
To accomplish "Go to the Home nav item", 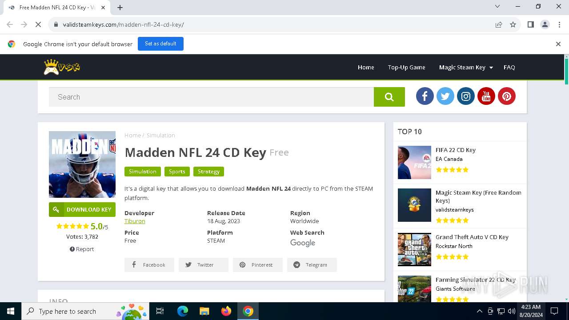I will tap(366, 67).
